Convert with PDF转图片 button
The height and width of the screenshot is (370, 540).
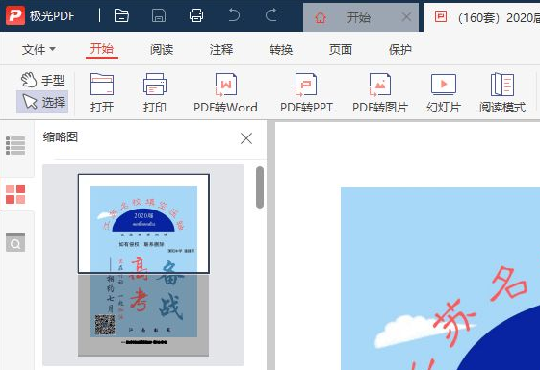tap(380, 93)
